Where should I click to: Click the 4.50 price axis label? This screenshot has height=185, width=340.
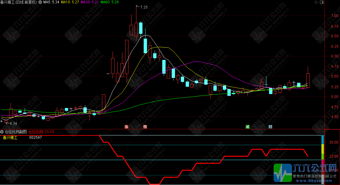coord(335,117)
